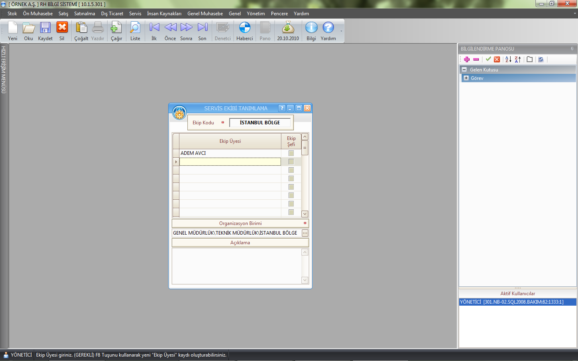The height and width of the screenshot is (361, 578).
Task: Click the pink plus icon in Bilgilendirme Panosu
Action: [466, 59]
